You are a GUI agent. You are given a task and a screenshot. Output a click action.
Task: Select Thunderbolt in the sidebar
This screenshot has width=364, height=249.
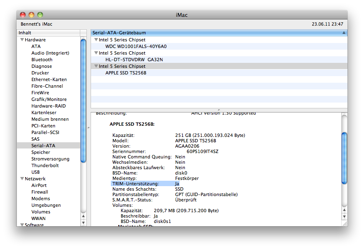[45, 165]
